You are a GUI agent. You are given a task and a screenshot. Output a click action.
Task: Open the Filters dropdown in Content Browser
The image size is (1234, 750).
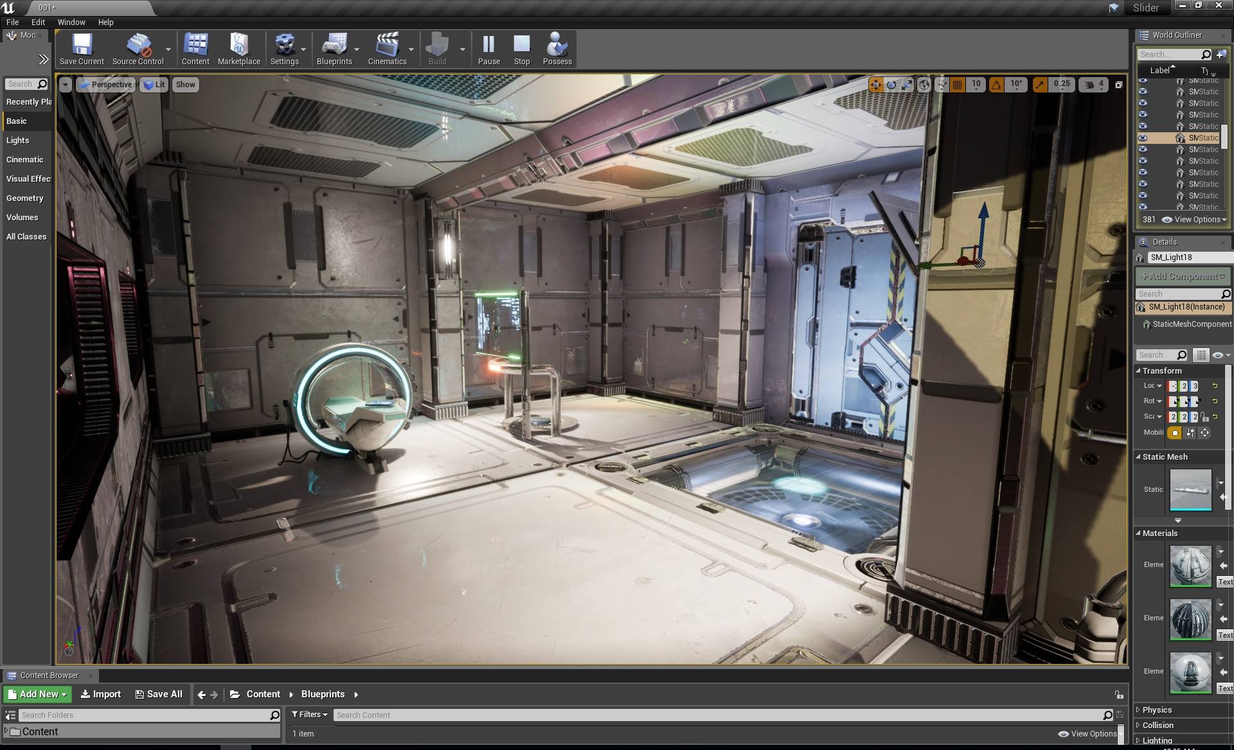coord(309,715)
